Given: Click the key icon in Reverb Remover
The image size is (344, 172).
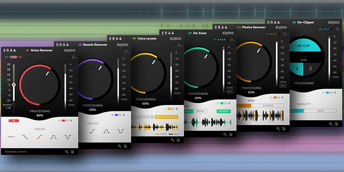Looking at the screenshot, I should [x=120, y=146].
